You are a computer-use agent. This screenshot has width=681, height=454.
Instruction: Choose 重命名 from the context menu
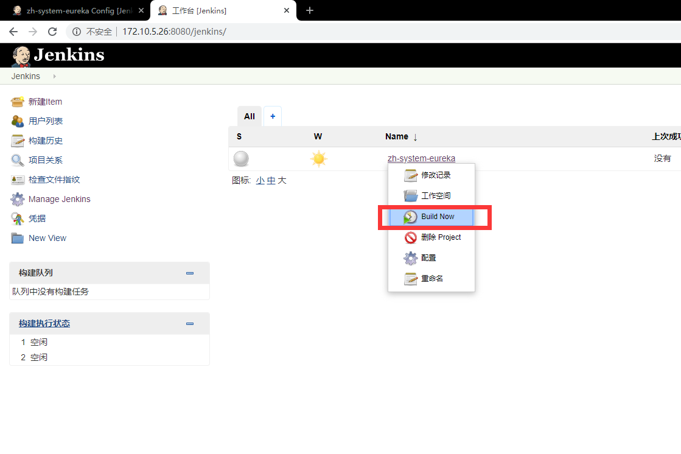tap(431, 279)
